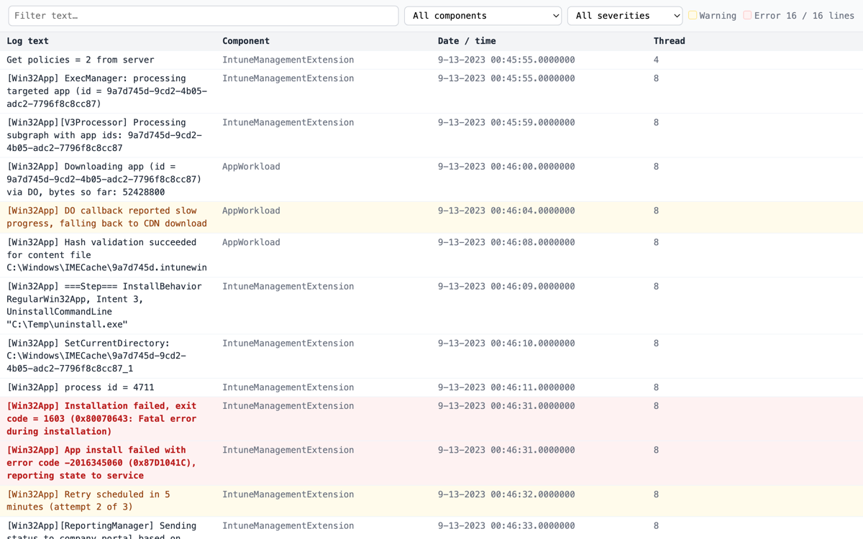
Task: Click the yellow Warning legend swatch
Action: coord(693,15)
